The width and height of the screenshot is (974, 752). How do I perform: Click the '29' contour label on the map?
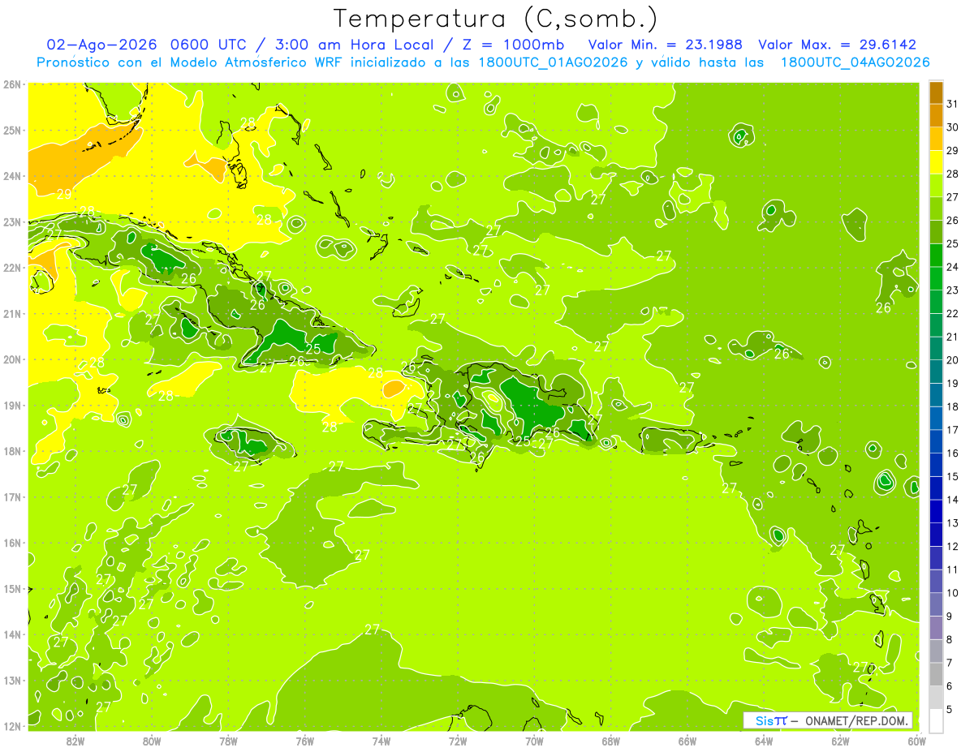tap(64, 194)
